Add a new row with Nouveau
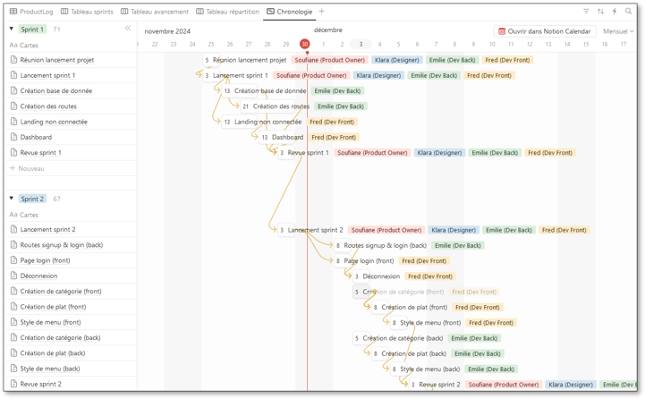Image resolution: width=645 pixels, height=399 pixels. [x=30, y=168]
